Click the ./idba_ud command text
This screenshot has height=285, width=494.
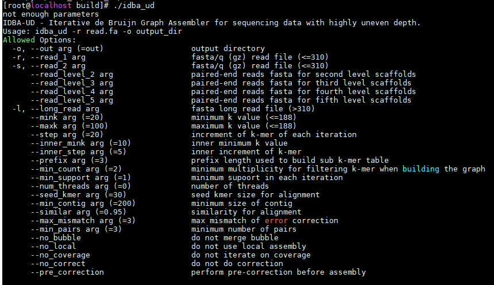134,6
